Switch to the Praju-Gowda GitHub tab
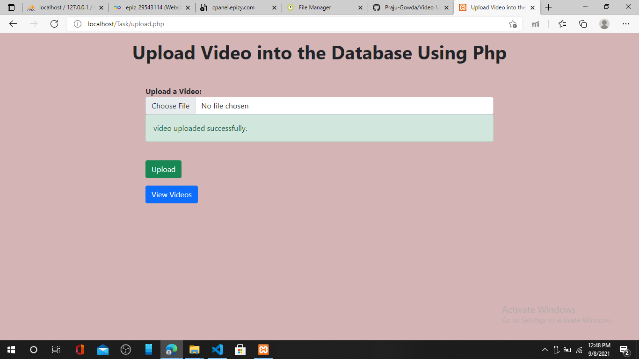The width and height of the screenshot is (639, 359). 411,7
